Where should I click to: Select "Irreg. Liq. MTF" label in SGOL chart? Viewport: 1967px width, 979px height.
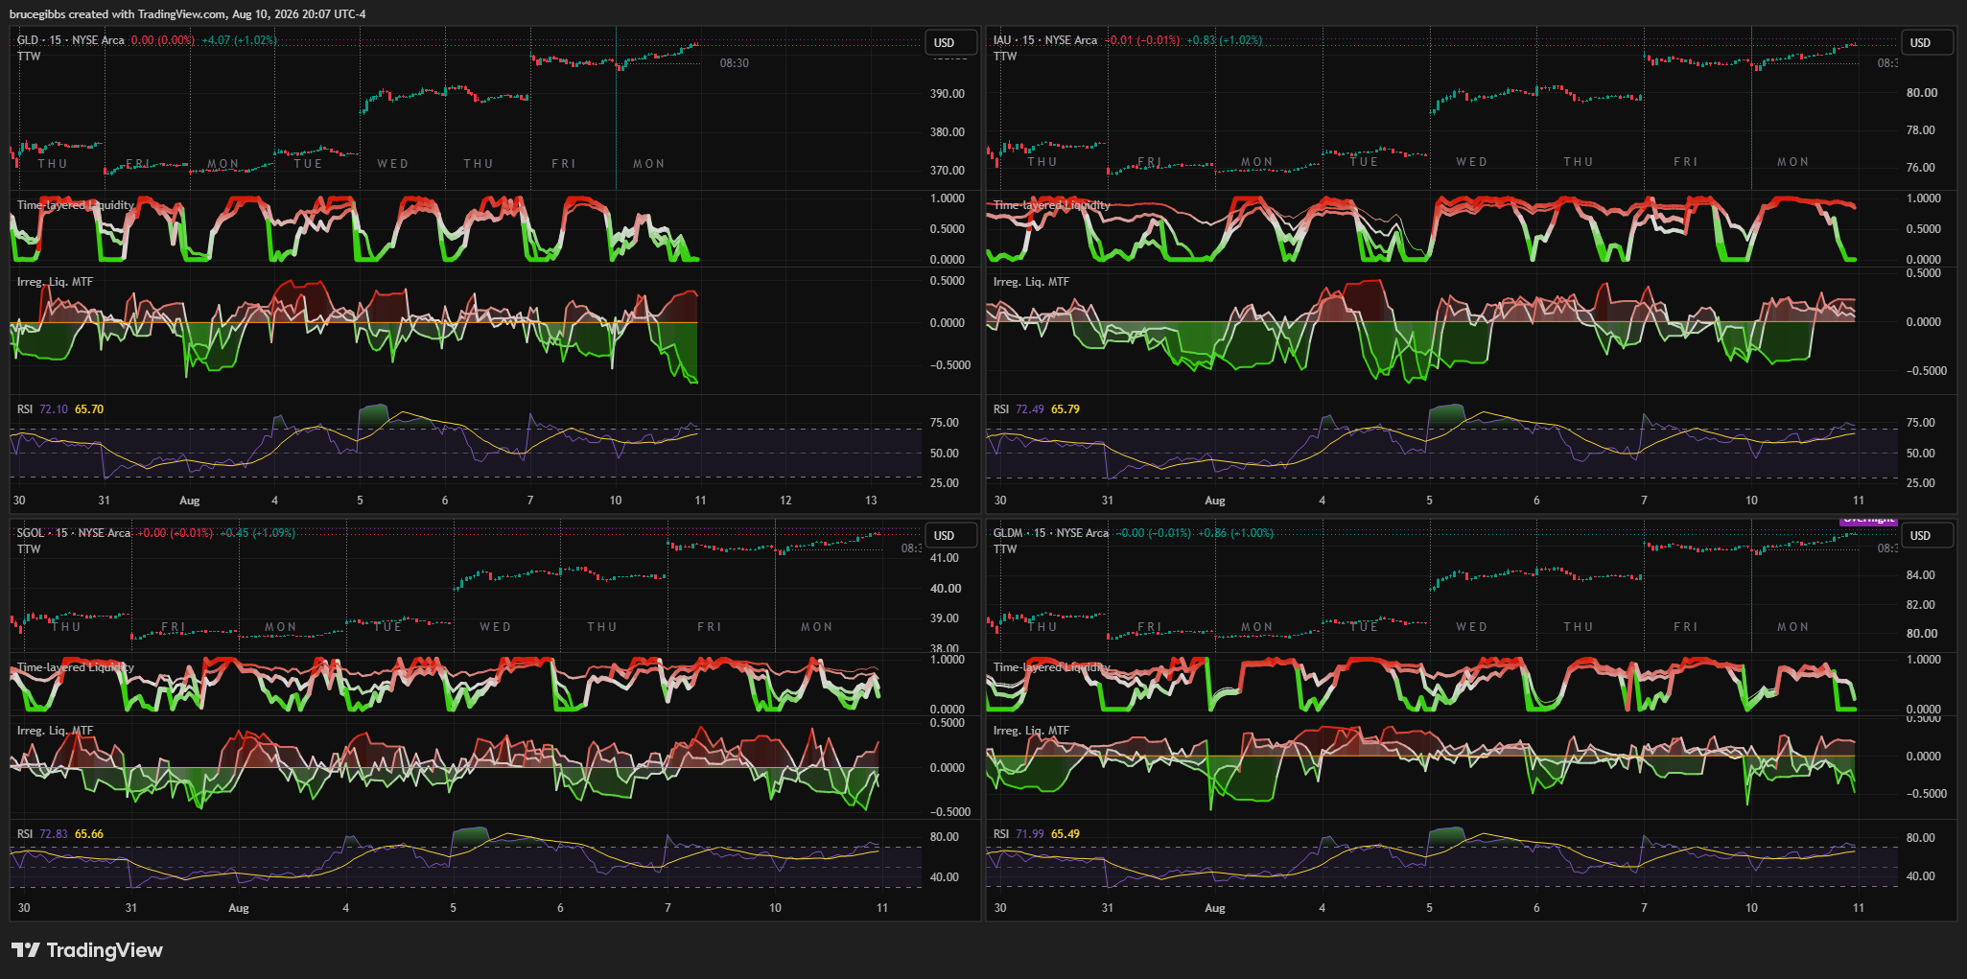point(55,731)
